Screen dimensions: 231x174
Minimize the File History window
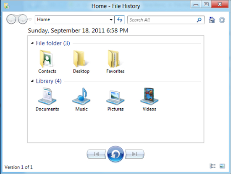coord(196,5)
